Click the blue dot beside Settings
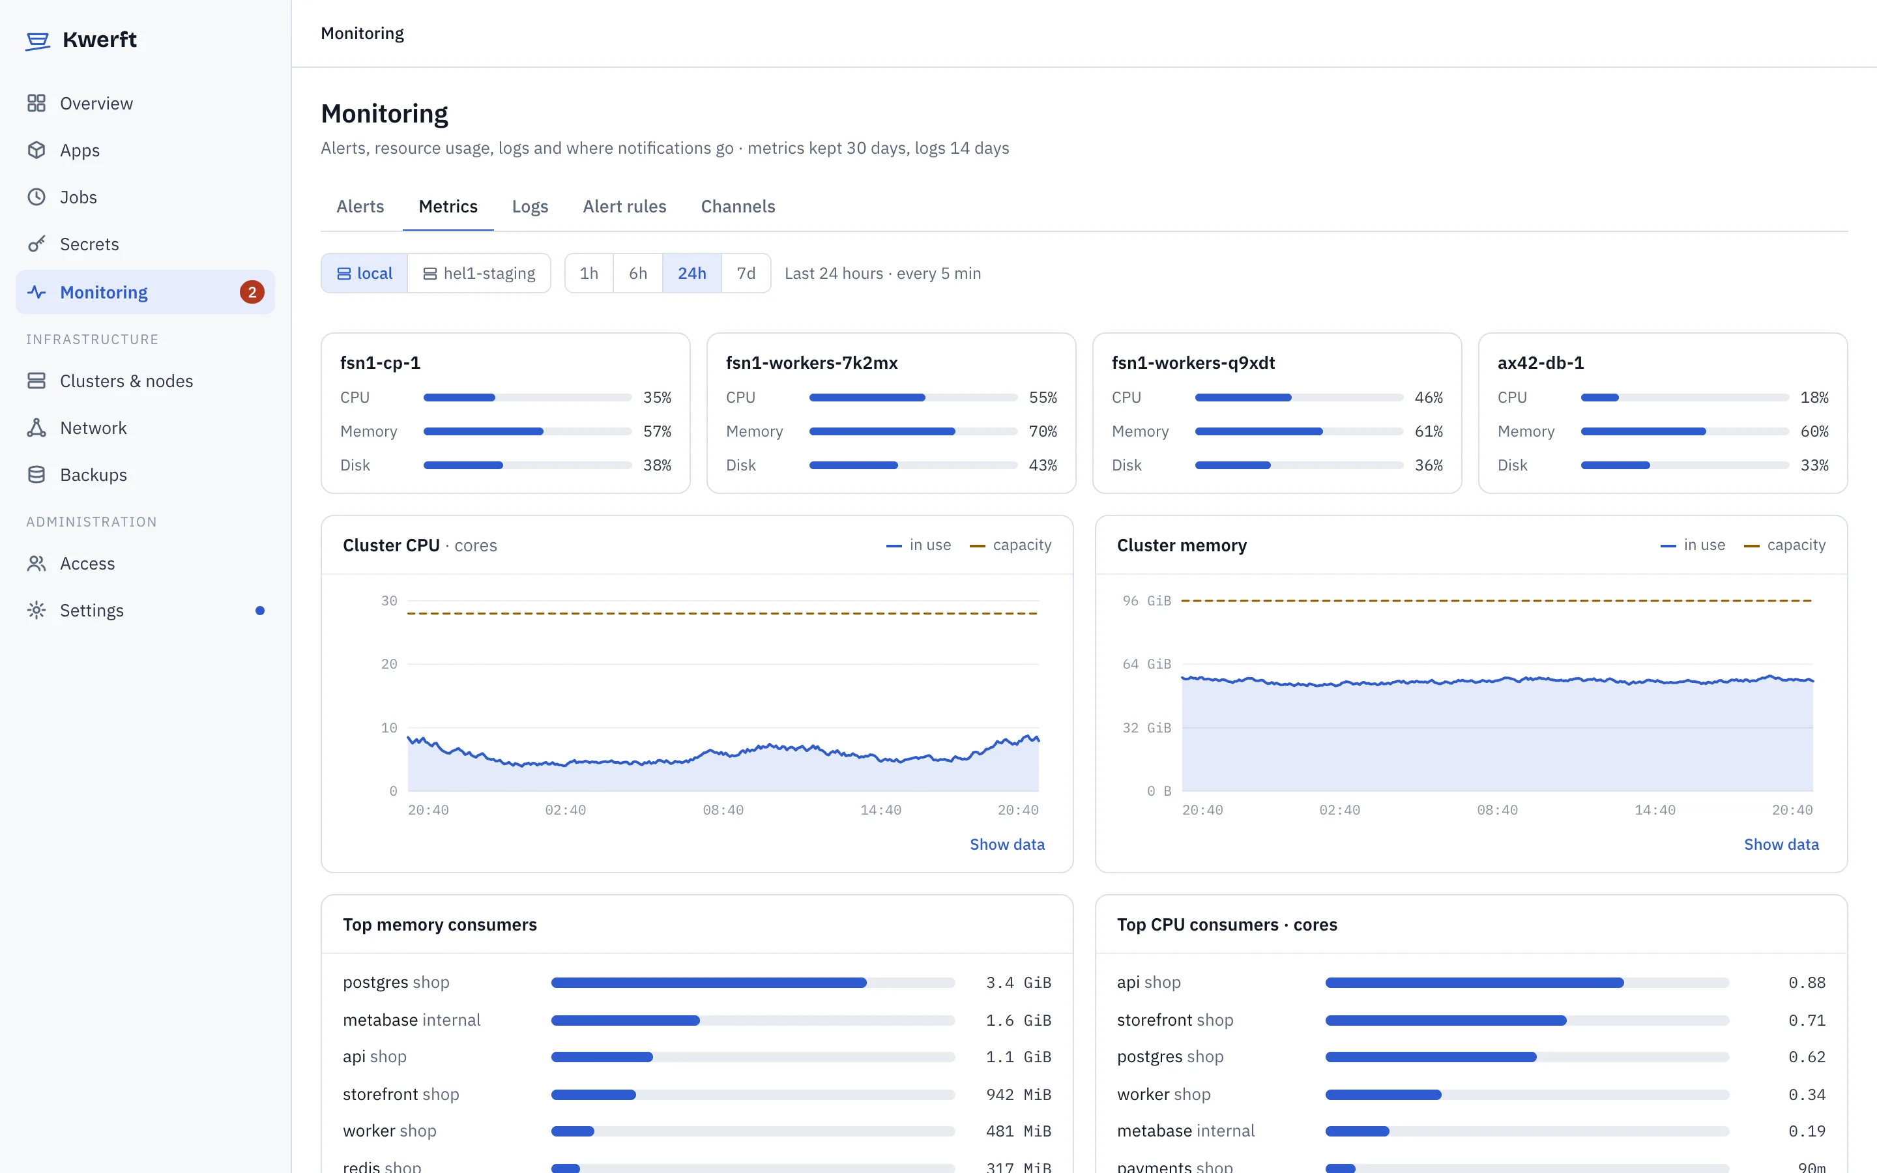This screenshot has height=1173, width=1877. [260, 611]
